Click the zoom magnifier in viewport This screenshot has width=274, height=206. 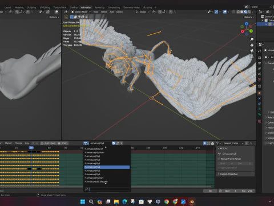[x=252, y=39]
